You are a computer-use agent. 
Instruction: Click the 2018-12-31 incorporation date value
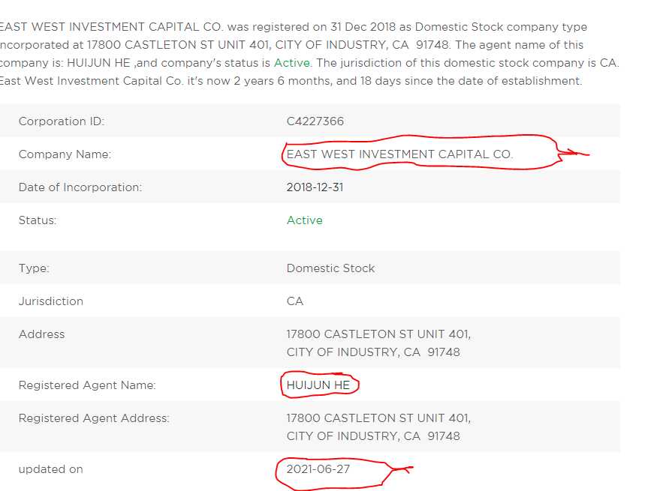click(315, 187)
